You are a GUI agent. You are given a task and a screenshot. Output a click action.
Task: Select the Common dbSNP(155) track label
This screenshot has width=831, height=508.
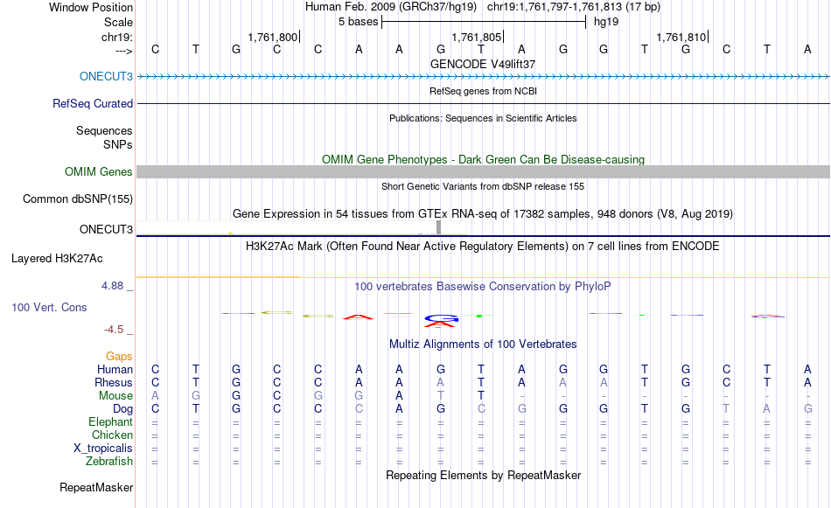click(x=77, y=198)
